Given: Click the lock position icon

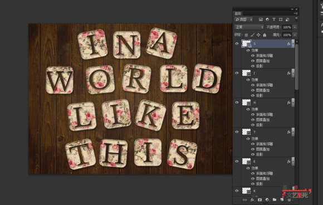Looking at the screenshot, I should pos(258,35).
